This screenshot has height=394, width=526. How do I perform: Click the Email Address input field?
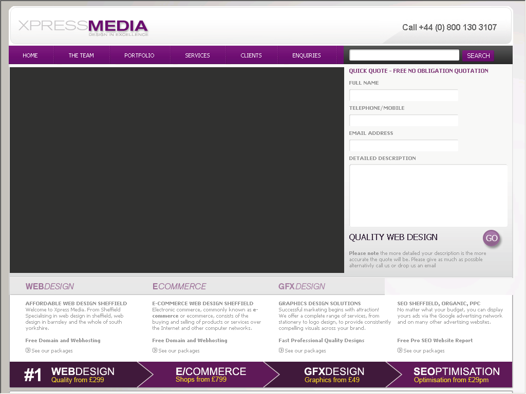coord(404,145)
